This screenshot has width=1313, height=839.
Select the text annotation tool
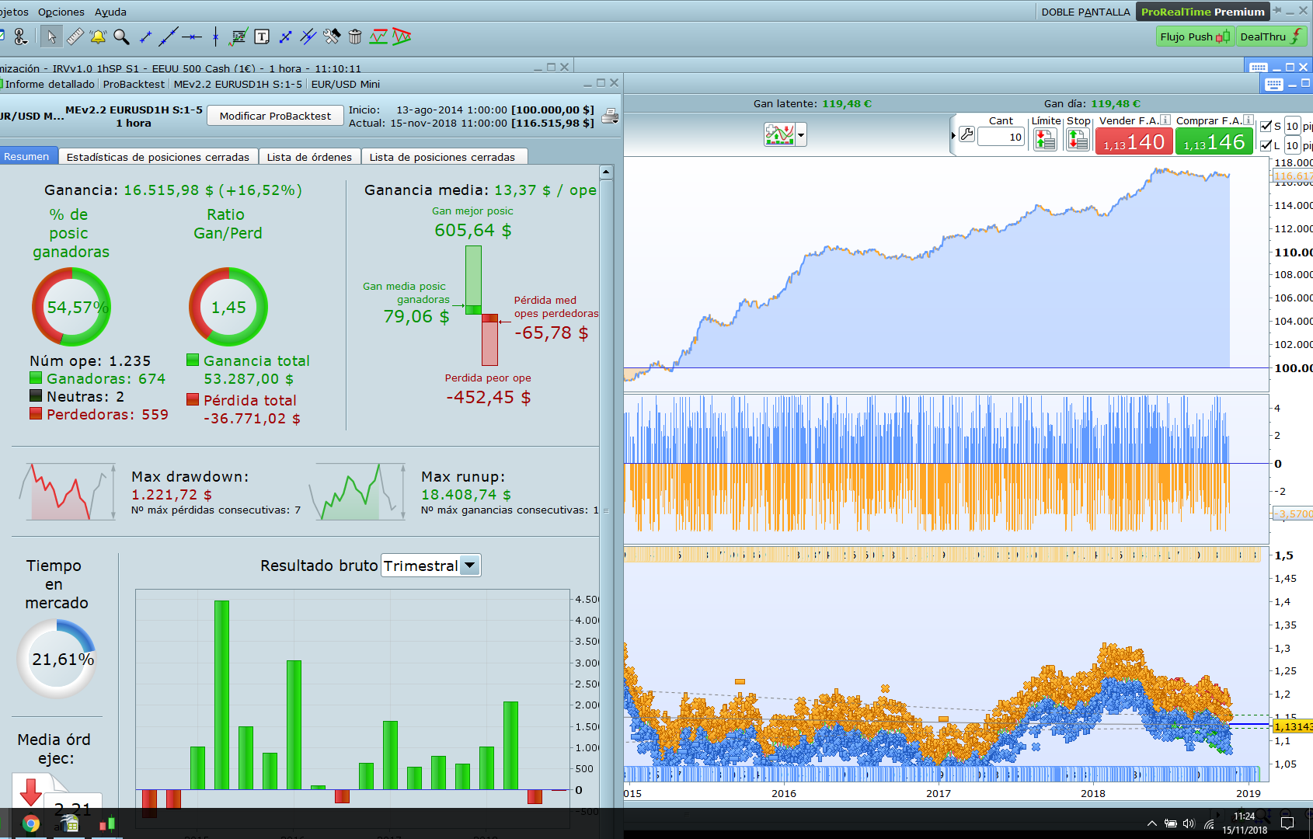262,37
